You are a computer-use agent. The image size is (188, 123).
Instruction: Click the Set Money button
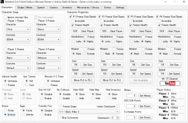tap(145, 96)
